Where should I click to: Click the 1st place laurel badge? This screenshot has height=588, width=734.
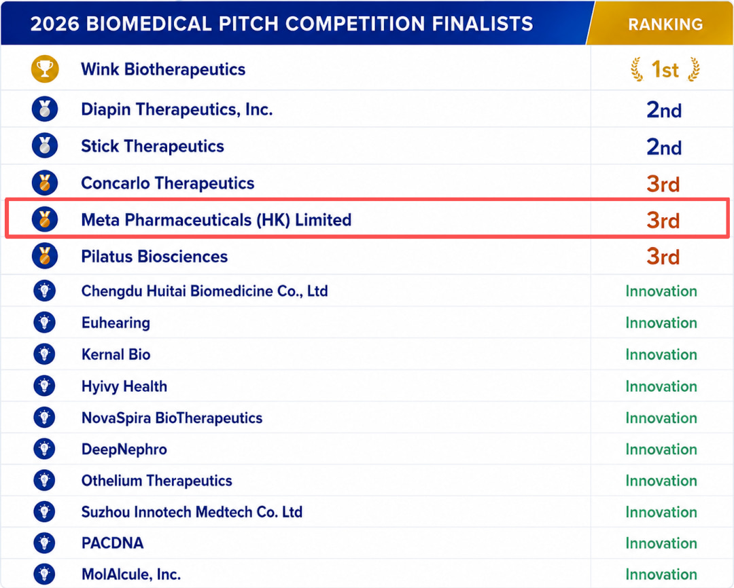point(665,70)
